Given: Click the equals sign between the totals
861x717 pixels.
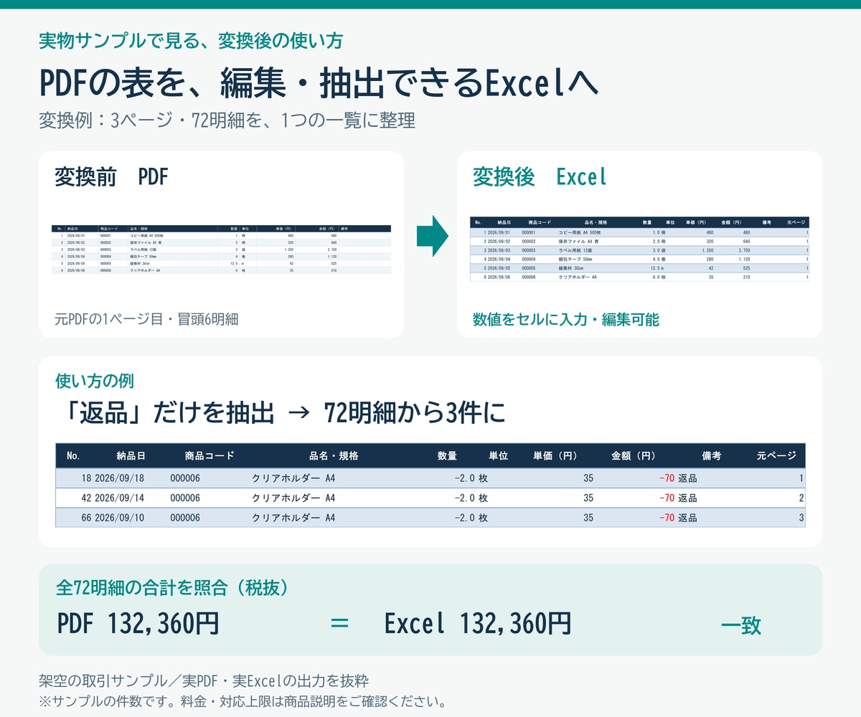Looking at the screenshot, I should point(339,623).
